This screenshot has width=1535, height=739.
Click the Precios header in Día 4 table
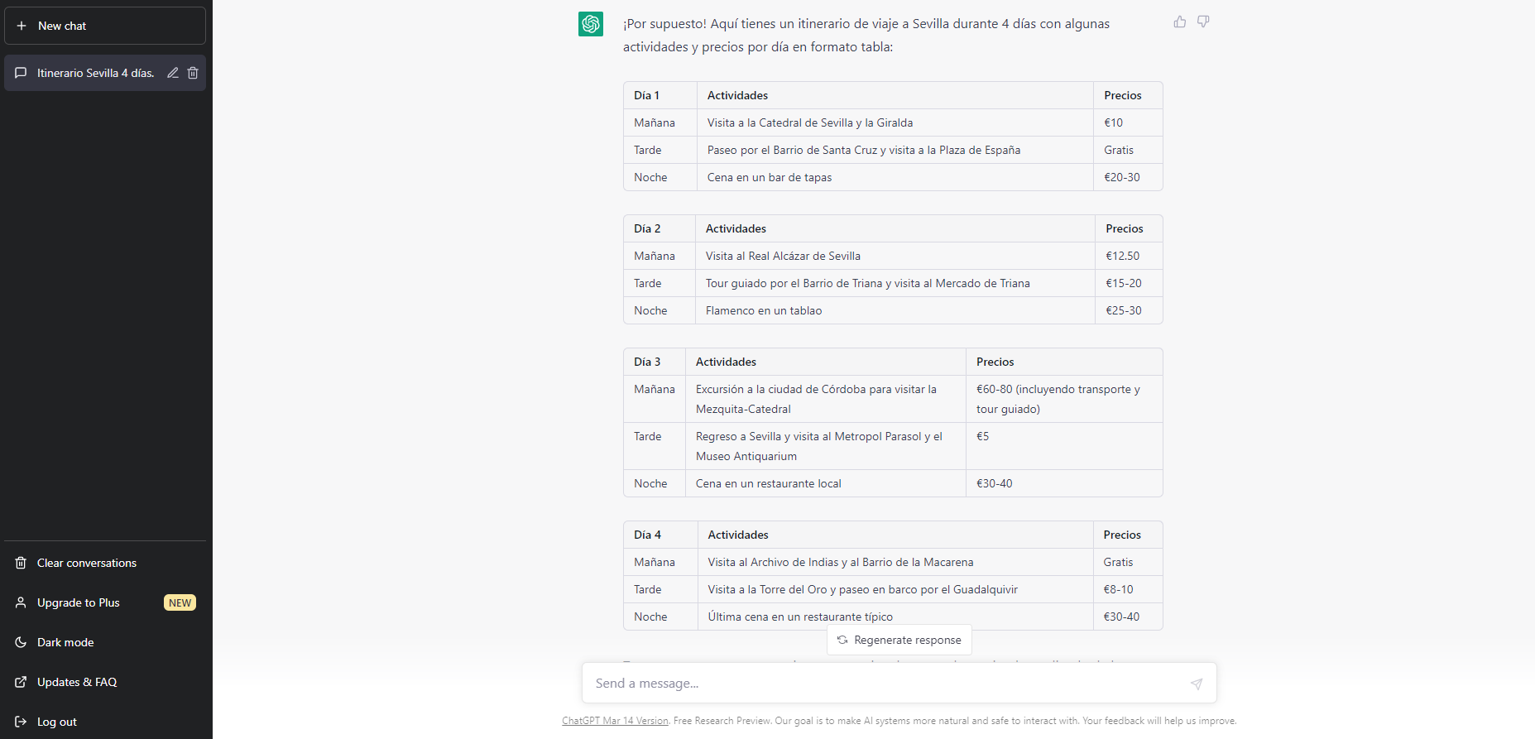[1128, 535]
